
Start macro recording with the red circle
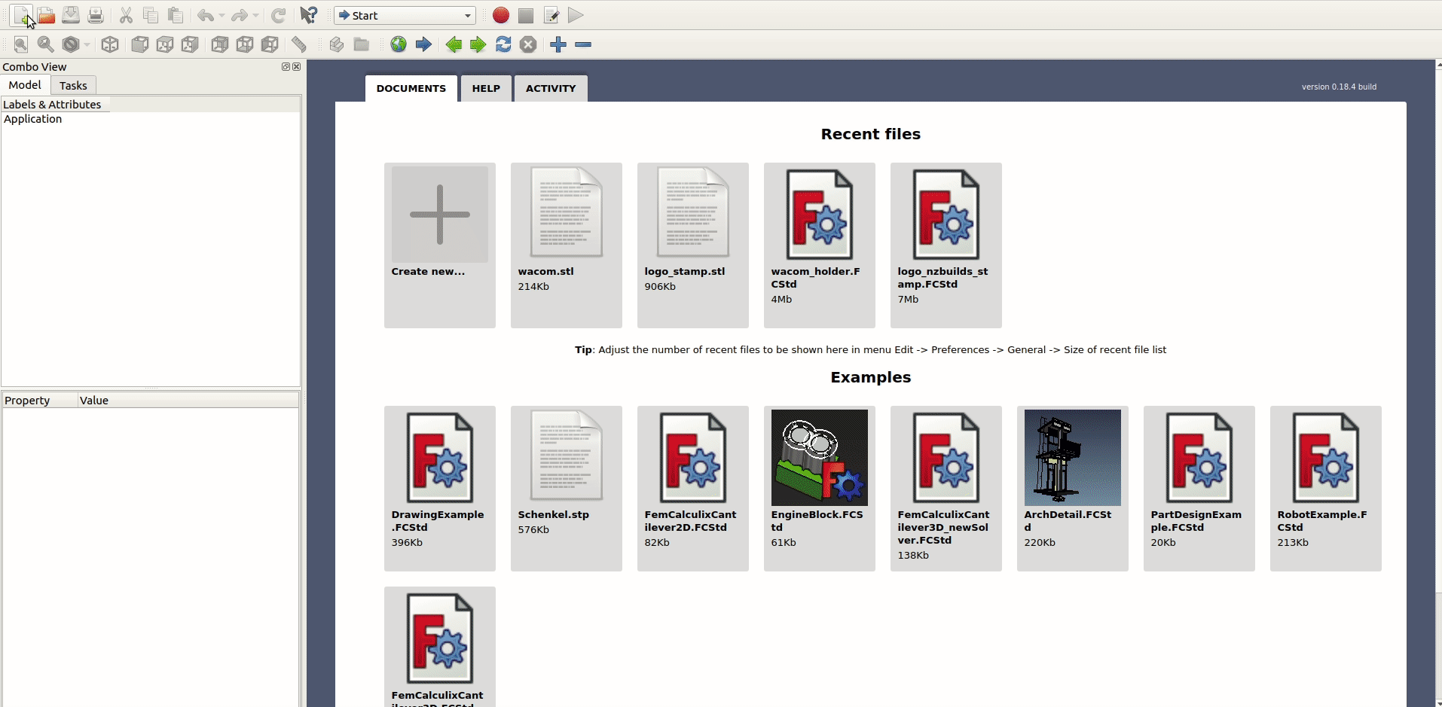click(x=501, y=15)
